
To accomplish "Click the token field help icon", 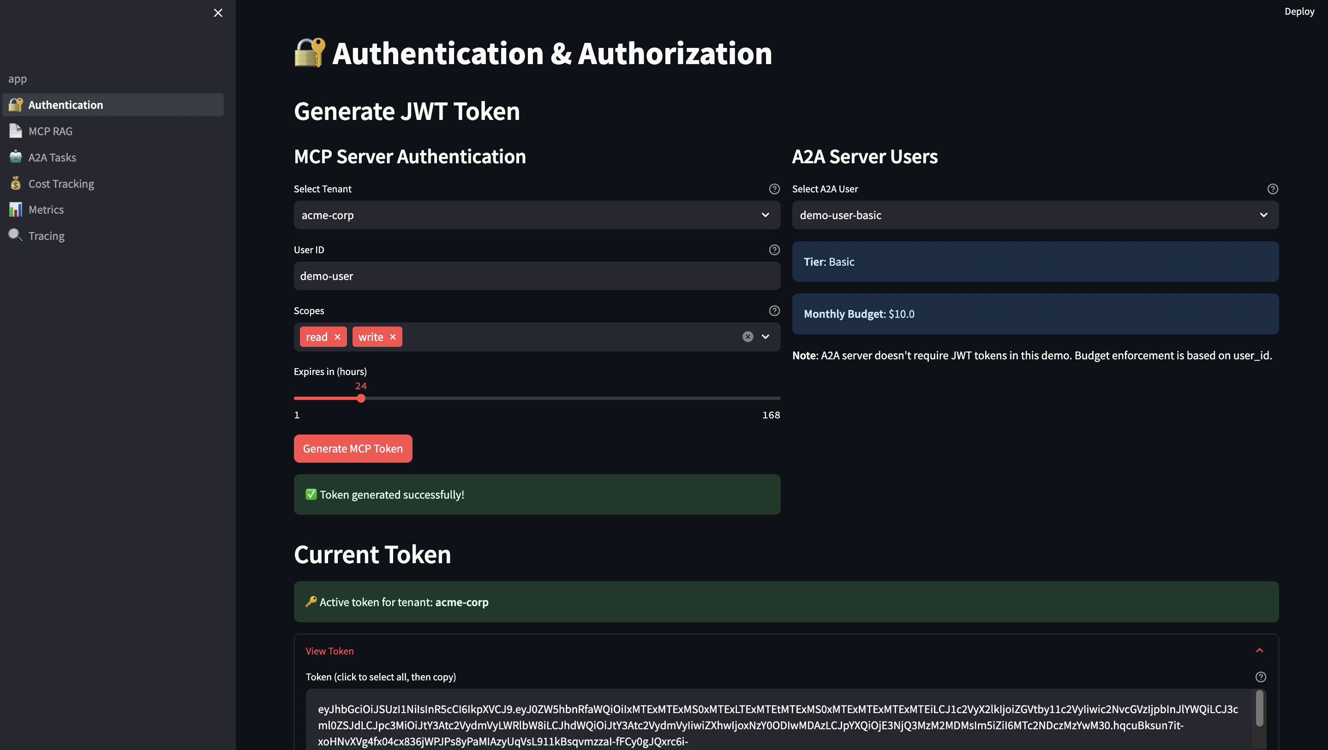I will (x=1261, y=677).
